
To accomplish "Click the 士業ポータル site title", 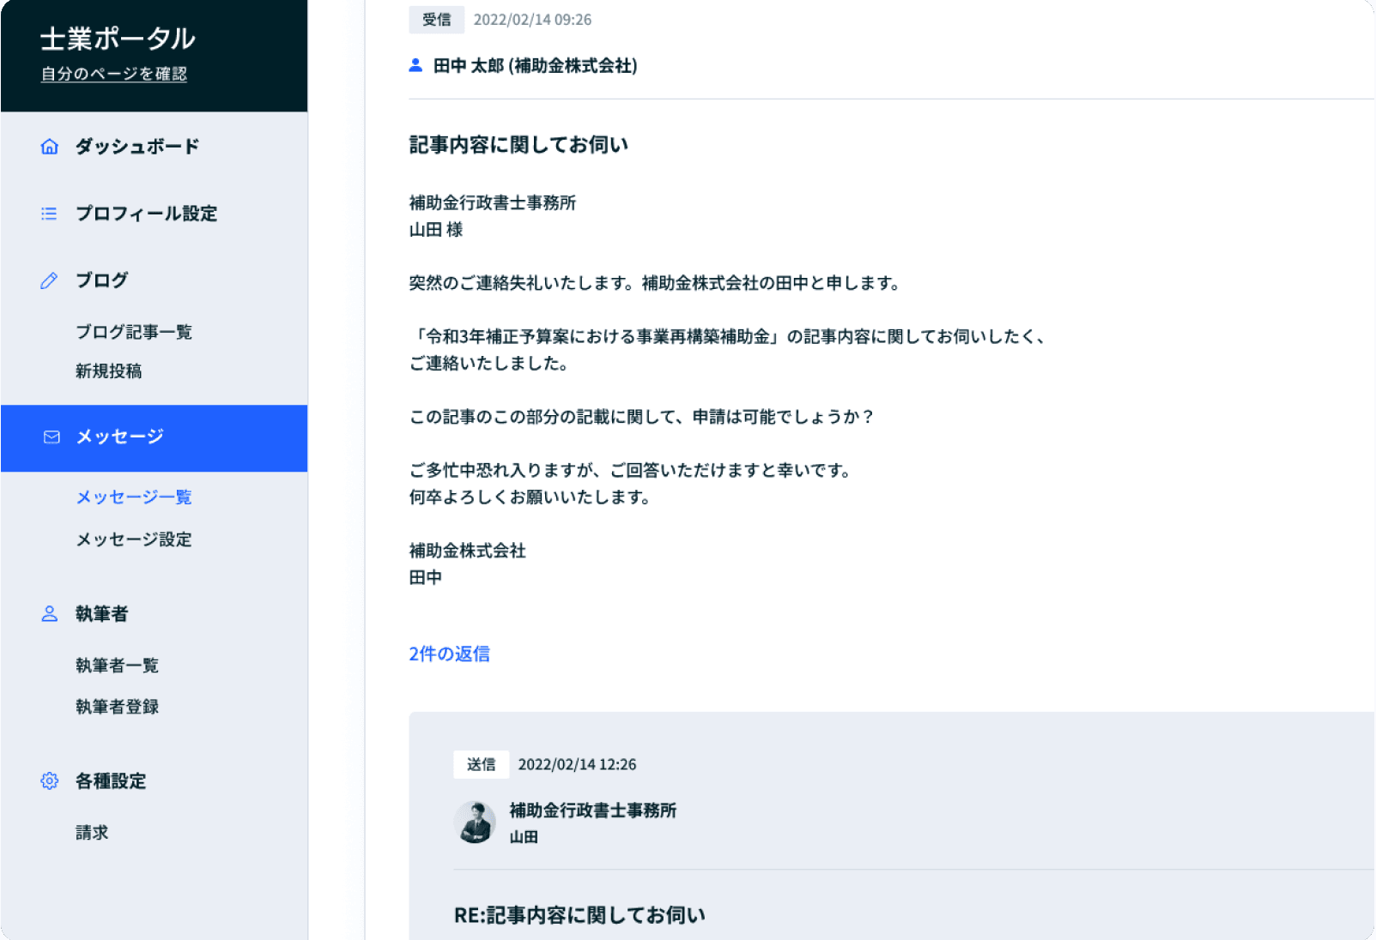I will [118, 39].
